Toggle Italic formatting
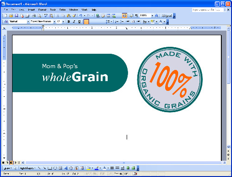 coord(74,22)
